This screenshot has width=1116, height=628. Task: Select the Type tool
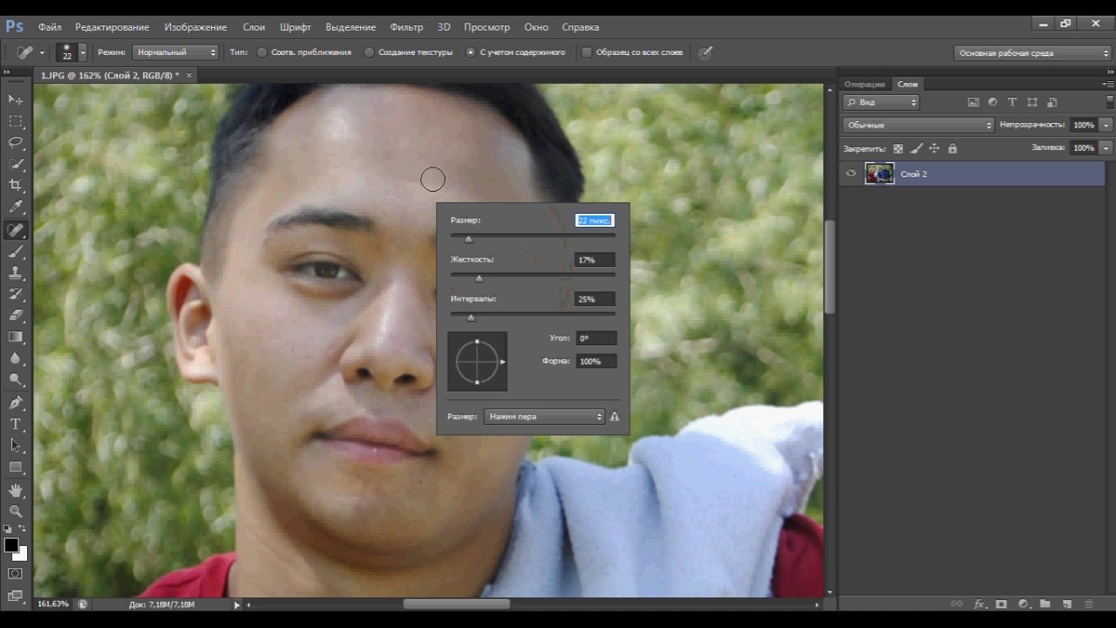[x=16, y=424]
